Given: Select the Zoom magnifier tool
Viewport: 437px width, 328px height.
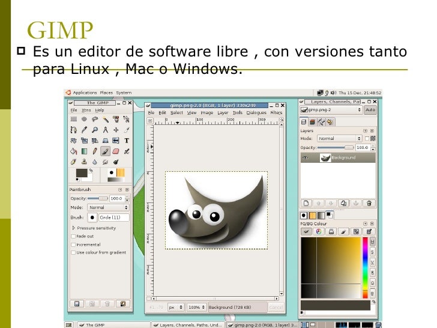Looking at the screenshot, I should [95, 130].
